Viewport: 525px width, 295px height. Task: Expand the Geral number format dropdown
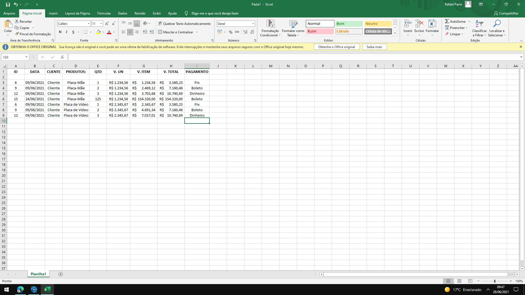coord(253,24)
